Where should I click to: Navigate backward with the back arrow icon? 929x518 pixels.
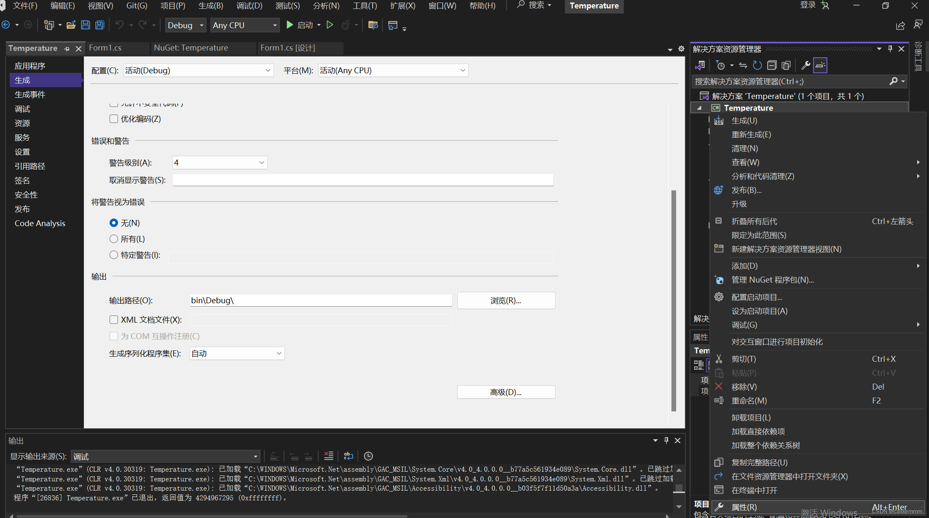click(6, 25)
